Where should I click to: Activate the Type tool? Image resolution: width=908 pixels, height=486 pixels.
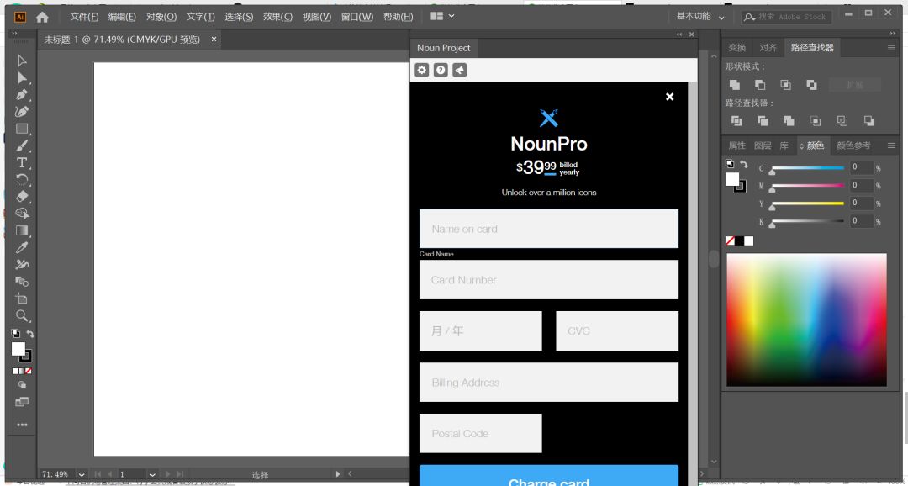[x=22, y=162]
